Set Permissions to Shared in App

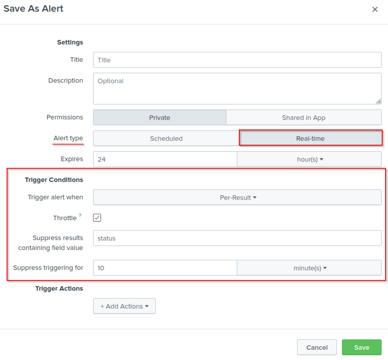pyautogui.click(x=303, y=118)
